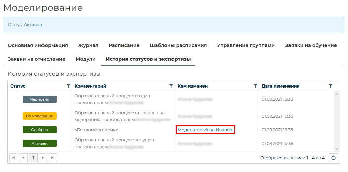The image size is (348, 172).
Task: Open filter for Дата изменения column
Action: (330, 86)
